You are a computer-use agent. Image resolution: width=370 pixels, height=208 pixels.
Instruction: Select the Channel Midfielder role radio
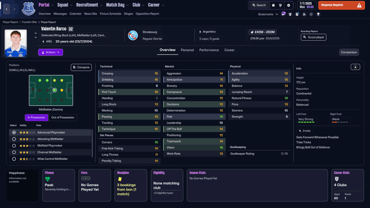pyautogui.click(x=14, y=153)
